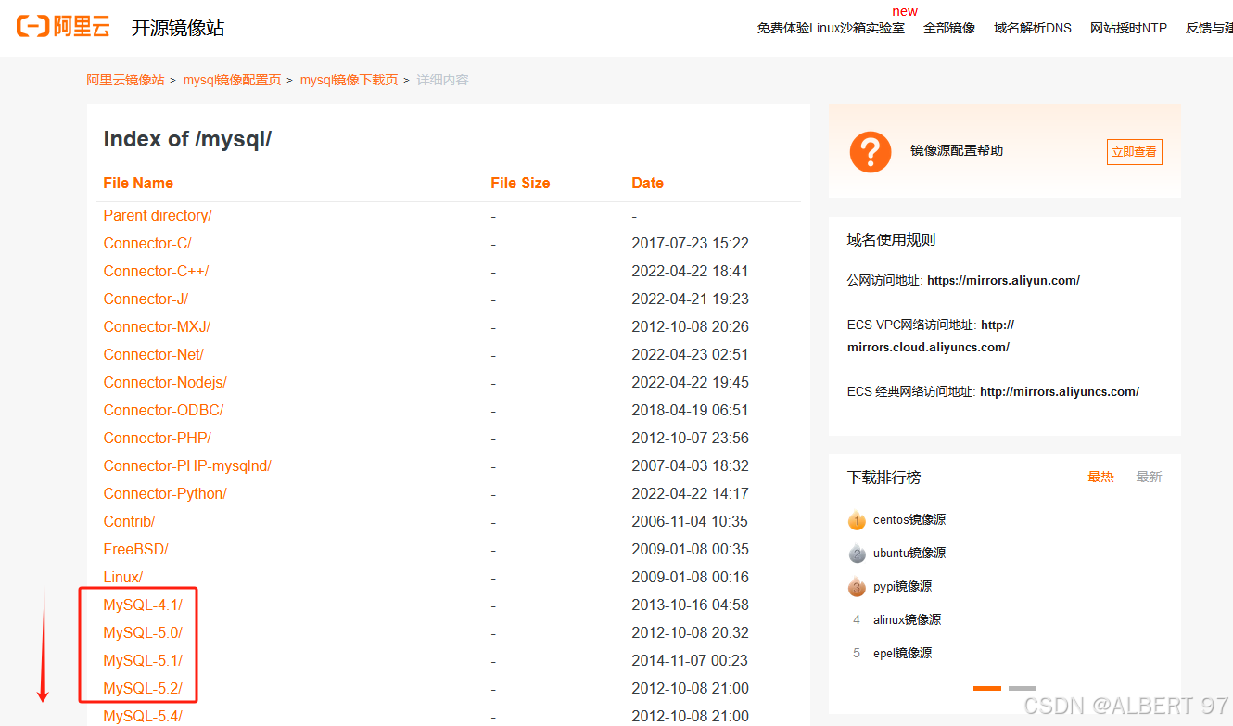Open the Connector-PHP-mysqlnd/ folder
1233x726 pixels.
[187, 465]
